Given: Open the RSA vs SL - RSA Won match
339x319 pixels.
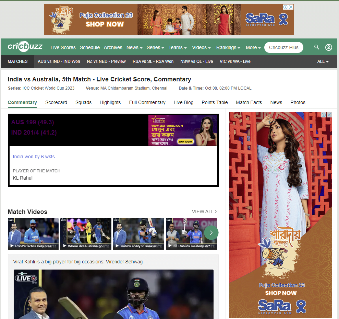Looking at the screenshot, I should [x=153, y=61].
